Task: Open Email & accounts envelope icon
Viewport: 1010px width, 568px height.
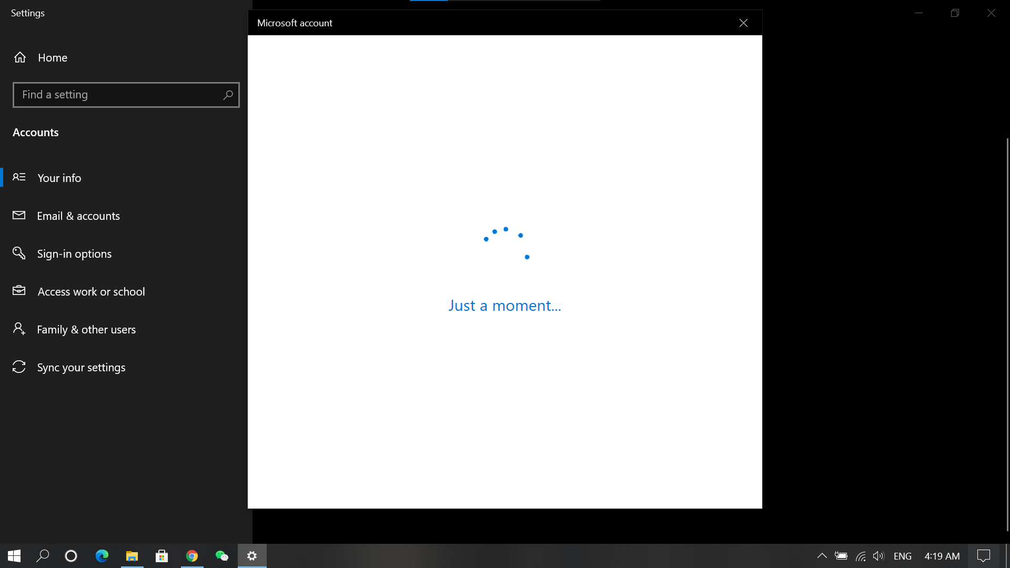Action: click(x=19, y=215)
